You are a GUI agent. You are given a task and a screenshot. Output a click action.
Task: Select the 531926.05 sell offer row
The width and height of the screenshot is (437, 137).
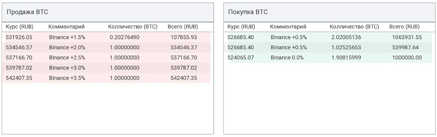pos(107,37)
